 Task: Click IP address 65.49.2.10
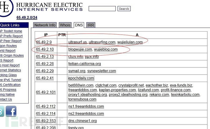pyautogui.click(x=45, y=49)
